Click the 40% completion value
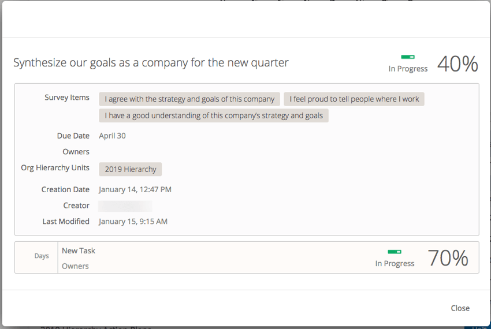This screenshot has width=491, height=329. pos(457,63)
